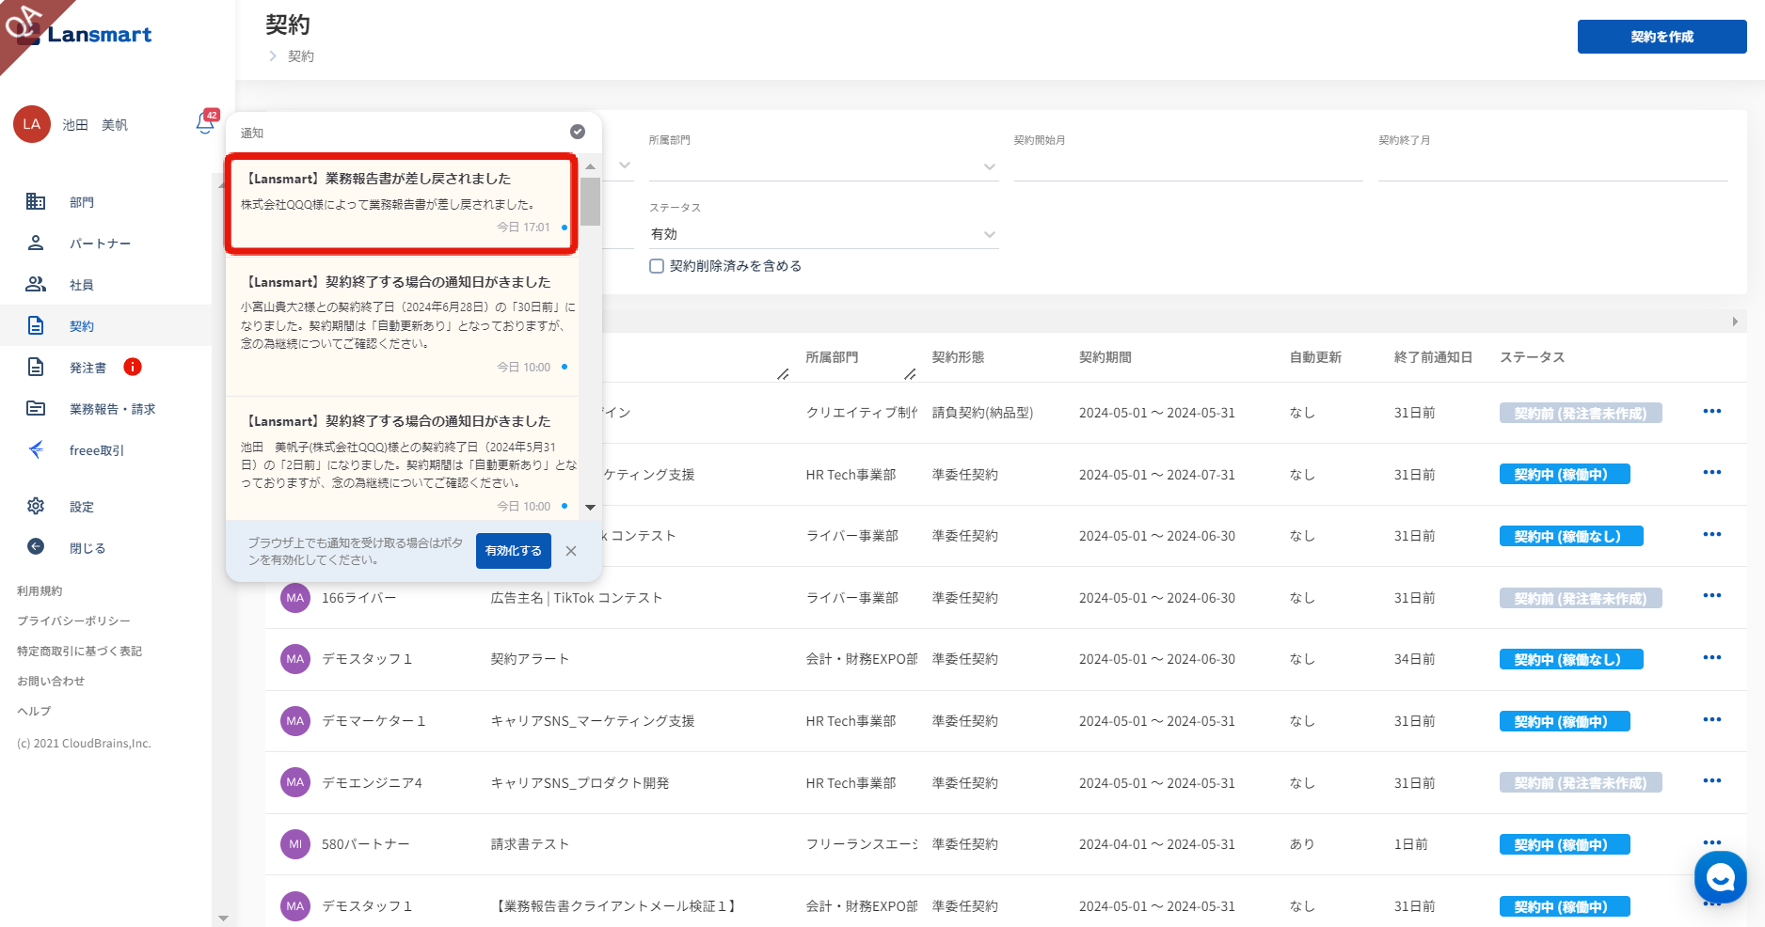This screenshot has height=927, width=1765.
Task: Dismiss the browser notification prompt
Action: click(571, 551)
